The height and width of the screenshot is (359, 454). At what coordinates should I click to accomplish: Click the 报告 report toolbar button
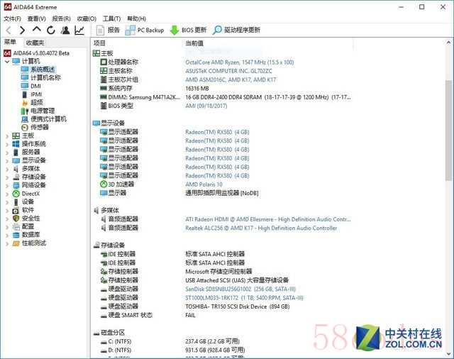coord(108,30)
